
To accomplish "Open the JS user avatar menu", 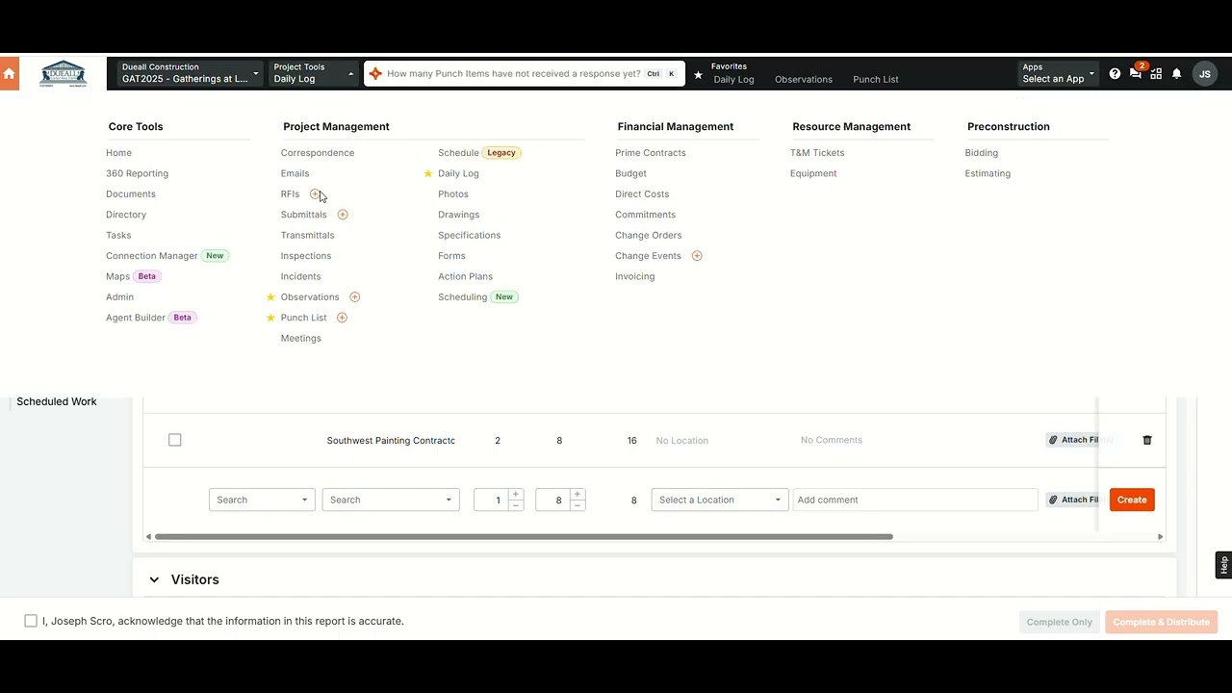I will point(1204,74).
